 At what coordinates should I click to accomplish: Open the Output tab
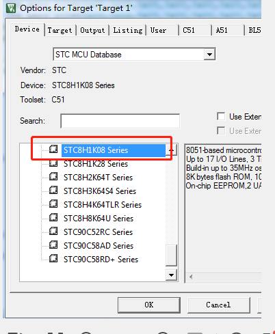click(x=92, y=30)
